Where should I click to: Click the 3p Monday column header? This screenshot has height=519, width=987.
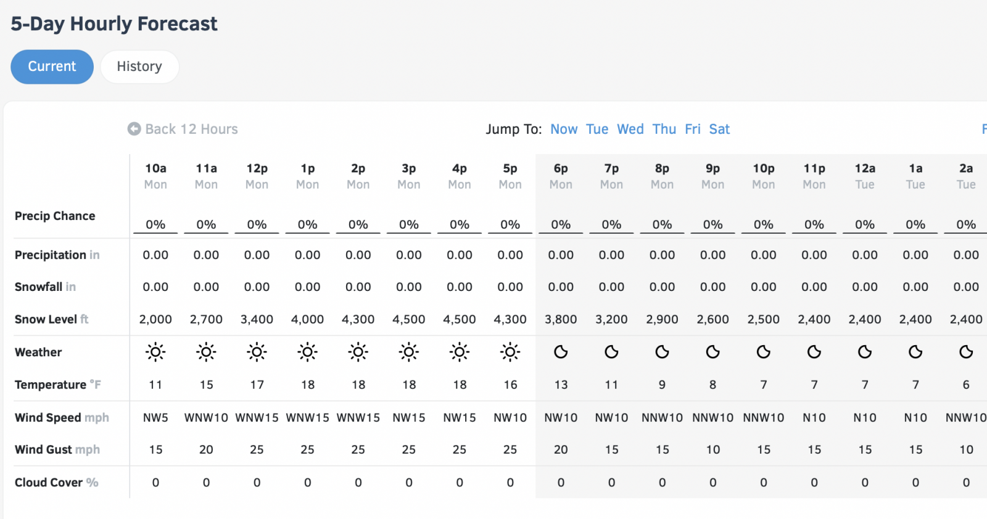409,176
